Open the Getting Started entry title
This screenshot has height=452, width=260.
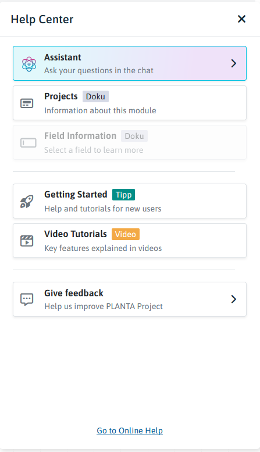pos(76,195)
